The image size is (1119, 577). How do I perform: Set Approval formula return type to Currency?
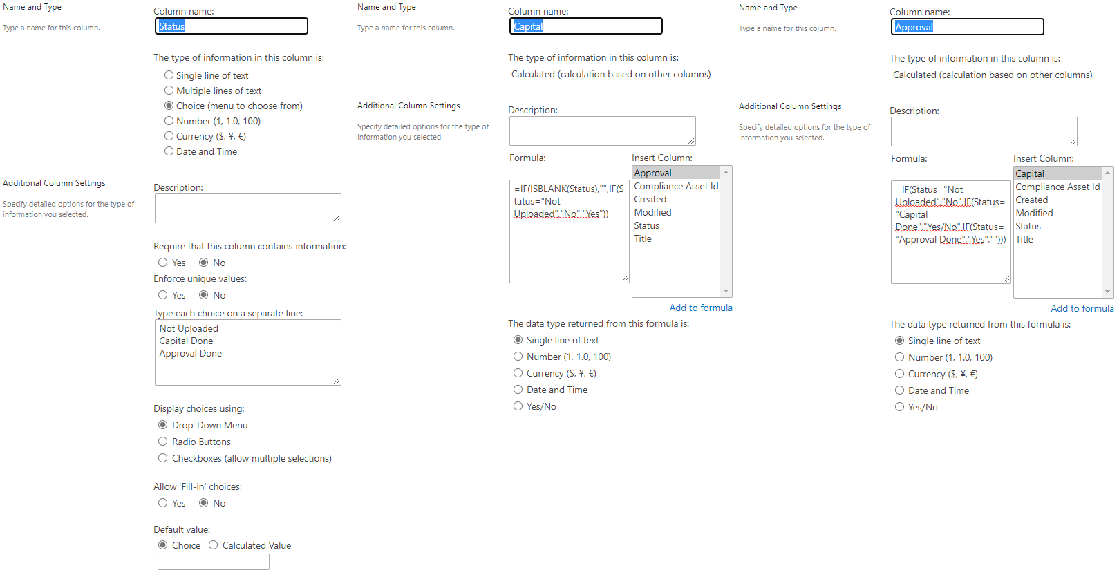(899, 374)
